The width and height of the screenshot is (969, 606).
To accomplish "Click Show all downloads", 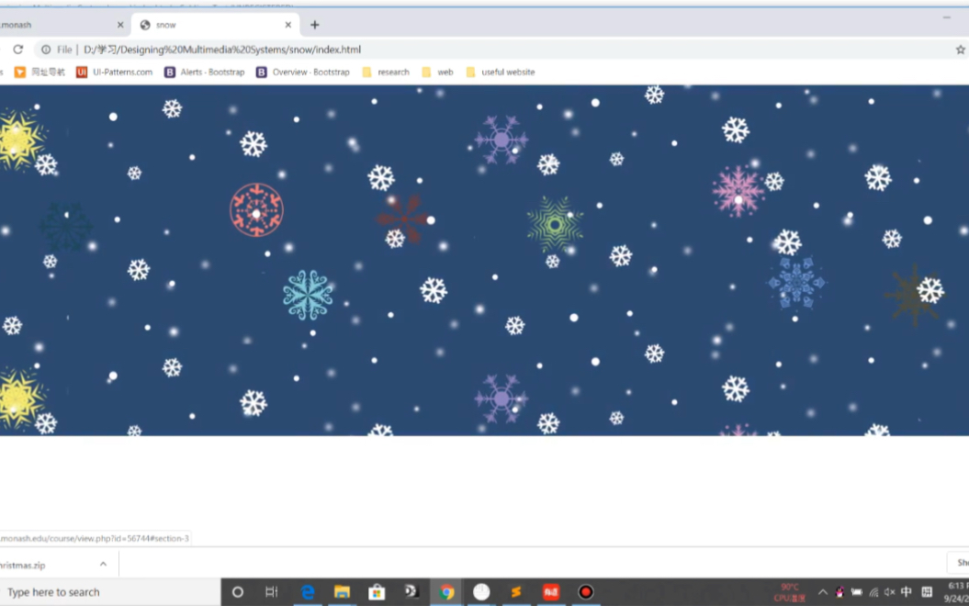I will coord(963,564).
